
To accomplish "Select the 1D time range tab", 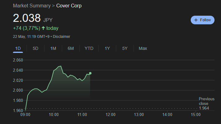I will (18, 48).
